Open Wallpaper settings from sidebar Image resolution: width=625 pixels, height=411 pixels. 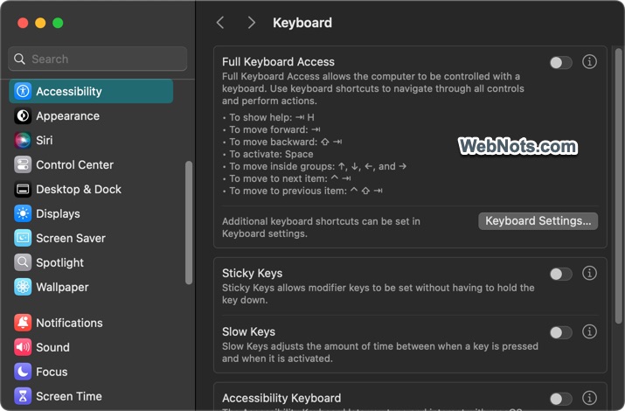click(62, 287)
